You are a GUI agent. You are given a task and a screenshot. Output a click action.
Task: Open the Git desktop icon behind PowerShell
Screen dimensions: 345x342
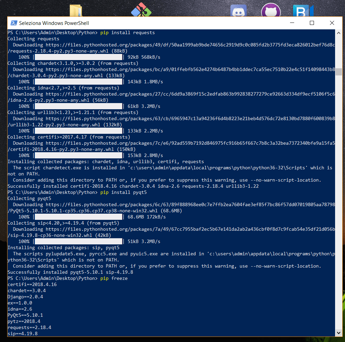click(141, 10)
